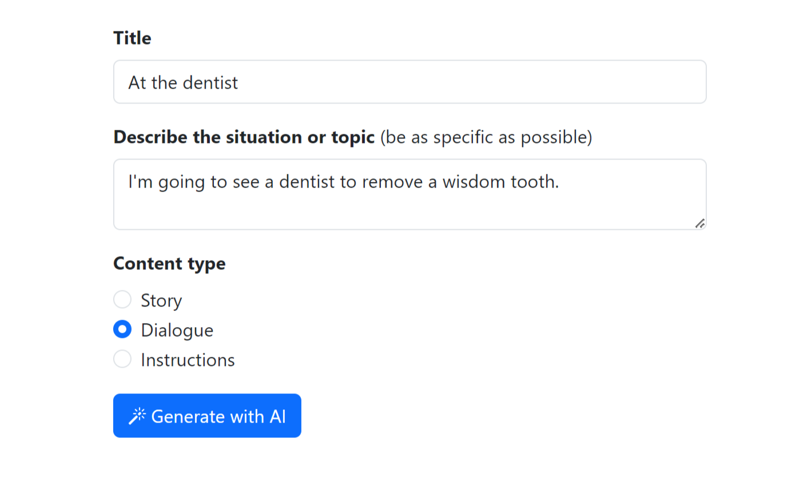The height and width of the screenshot is (502, 799).
Task: Click the magic wand icon on Generate button
Action: [x=137, y=416]
